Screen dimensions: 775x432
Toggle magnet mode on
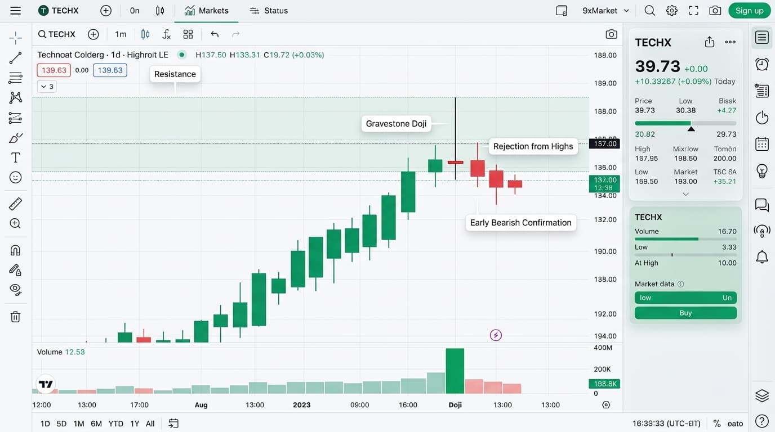tap(16, 250)
